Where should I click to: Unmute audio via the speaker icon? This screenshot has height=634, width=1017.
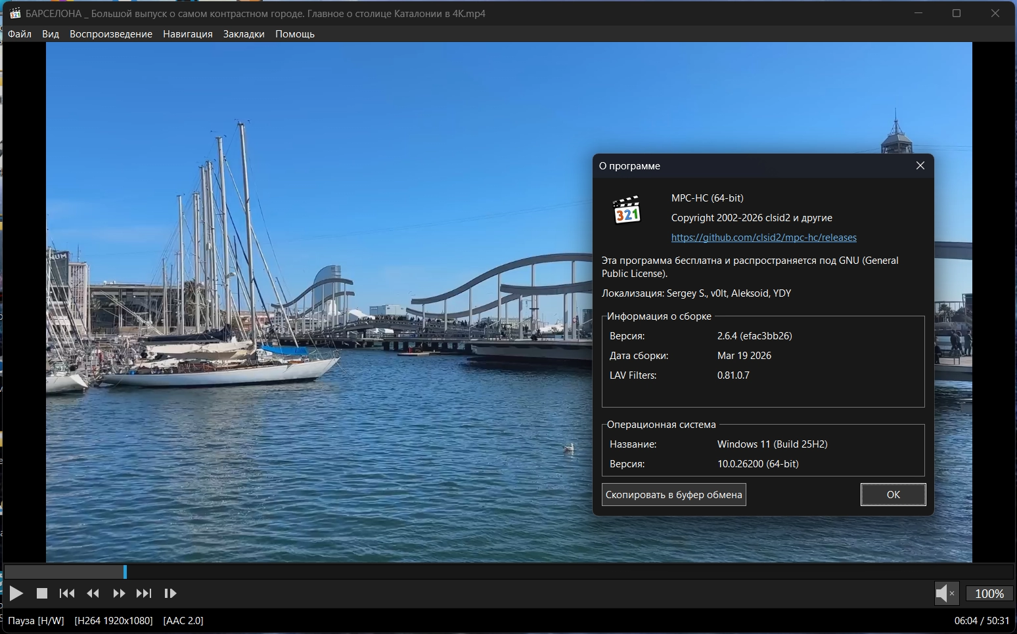[x=944, y=593]
